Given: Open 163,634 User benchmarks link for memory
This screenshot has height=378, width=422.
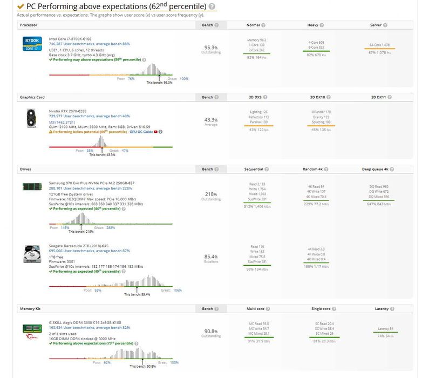Looking at the screenshot, I should tap(90, 328).
